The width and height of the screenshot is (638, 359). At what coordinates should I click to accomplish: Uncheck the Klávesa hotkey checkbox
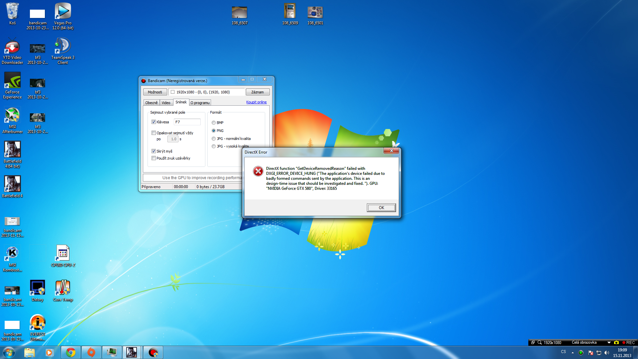tap(154, 122)
